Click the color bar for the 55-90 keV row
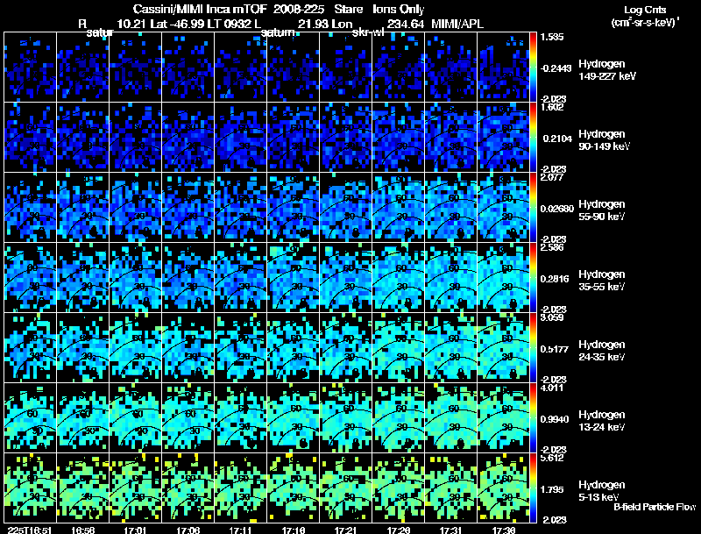Screen dimensions: 701x534 [533, 208]
